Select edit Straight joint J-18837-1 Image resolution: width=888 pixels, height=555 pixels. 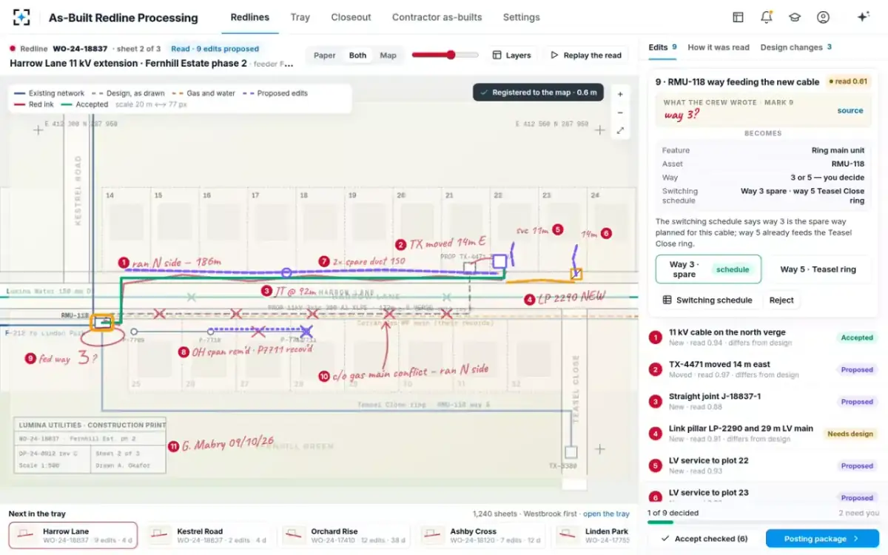[762, 401]
